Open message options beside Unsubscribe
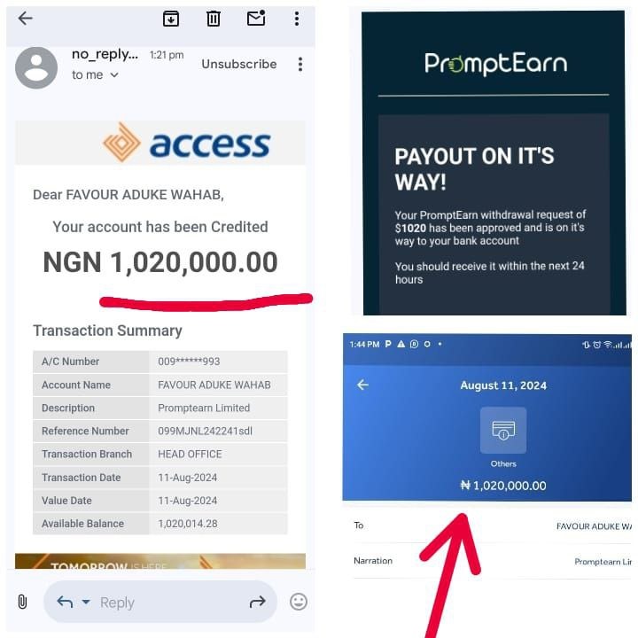The image size is (638, 638). (300, 65)
